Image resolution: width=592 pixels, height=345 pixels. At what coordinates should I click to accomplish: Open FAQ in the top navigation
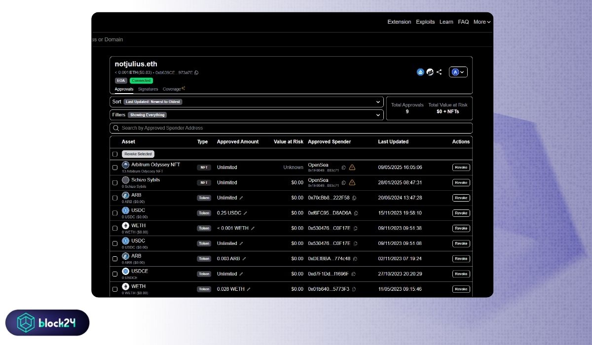[x=463, y=22]
